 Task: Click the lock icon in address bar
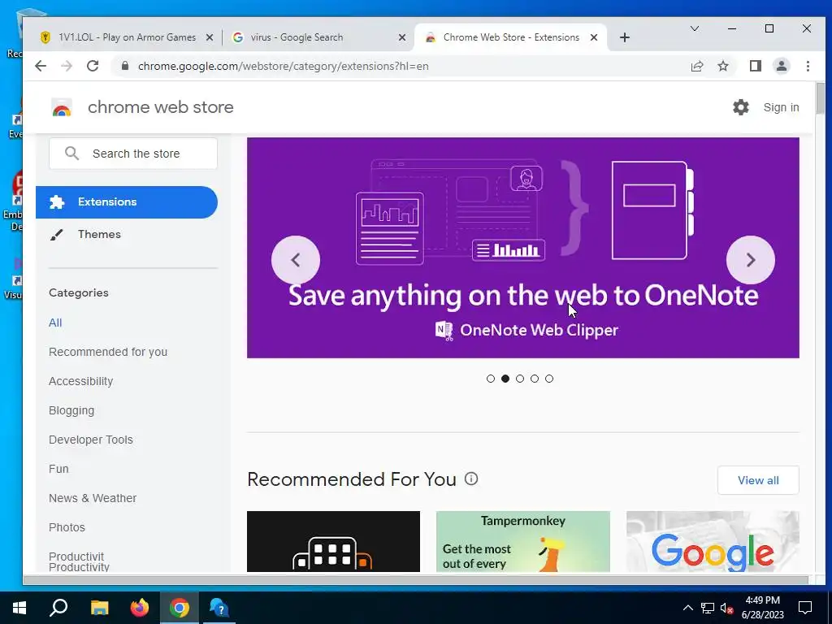click(x=125, y=66)
